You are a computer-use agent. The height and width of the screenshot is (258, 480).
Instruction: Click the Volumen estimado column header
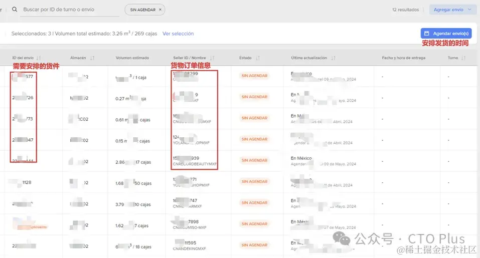pos(132,58)
